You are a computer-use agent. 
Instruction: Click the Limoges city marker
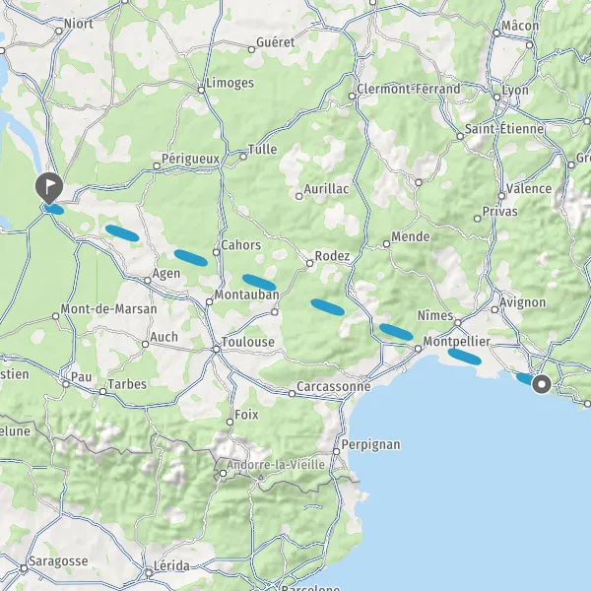coord(201,90)
